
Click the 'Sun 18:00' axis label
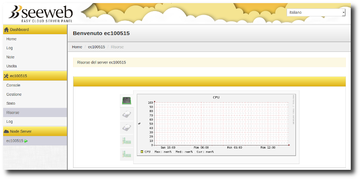point(168,148)
